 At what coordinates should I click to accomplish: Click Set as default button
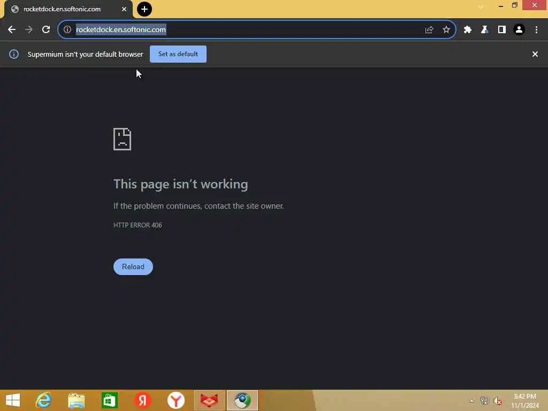pos(178,54)
